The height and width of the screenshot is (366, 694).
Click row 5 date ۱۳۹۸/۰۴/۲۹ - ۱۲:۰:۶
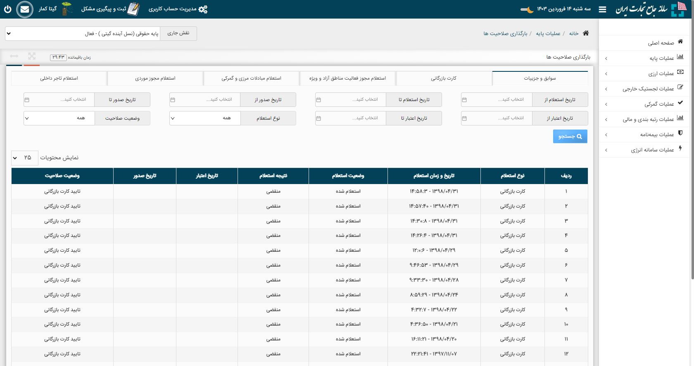click(x=434, y=250)
